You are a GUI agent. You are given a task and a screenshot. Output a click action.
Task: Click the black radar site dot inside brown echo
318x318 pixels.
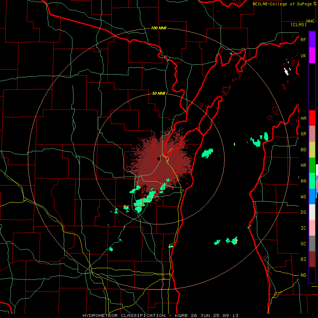click(158, 159)
